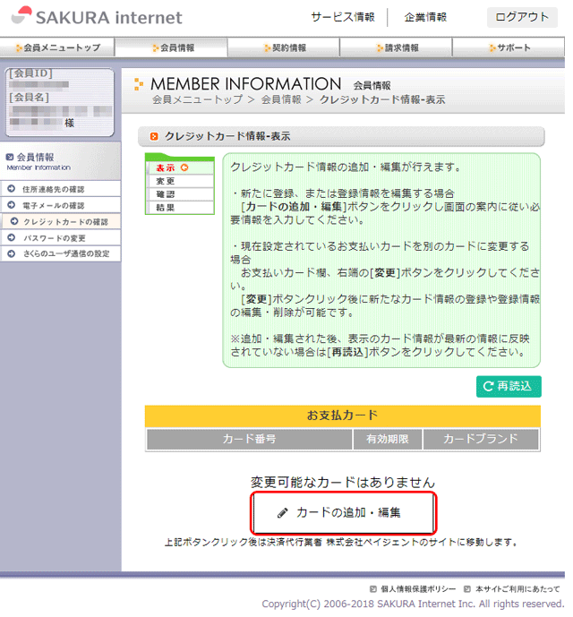Click the SAKURA internet logo
The image size is (573, 617).
click(96, 17)
